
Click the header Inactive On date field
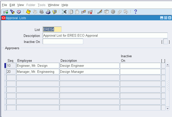coord(63,41)
